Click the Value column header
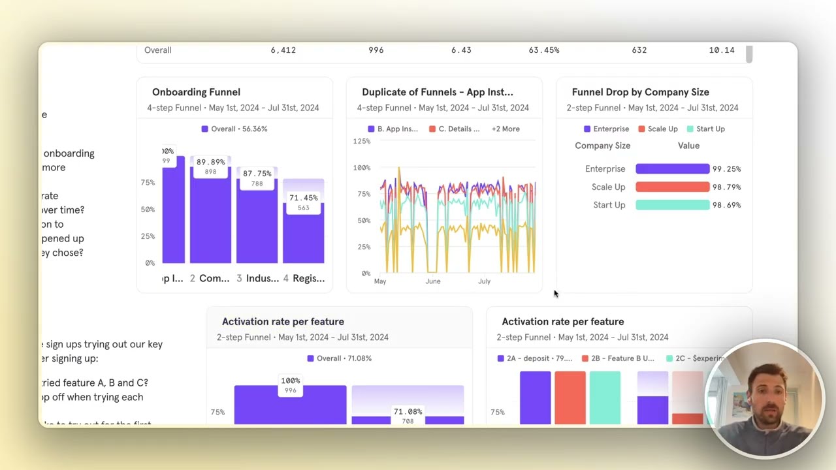The height and width of the screenshot is (470, 836). (x=688, y=146)
